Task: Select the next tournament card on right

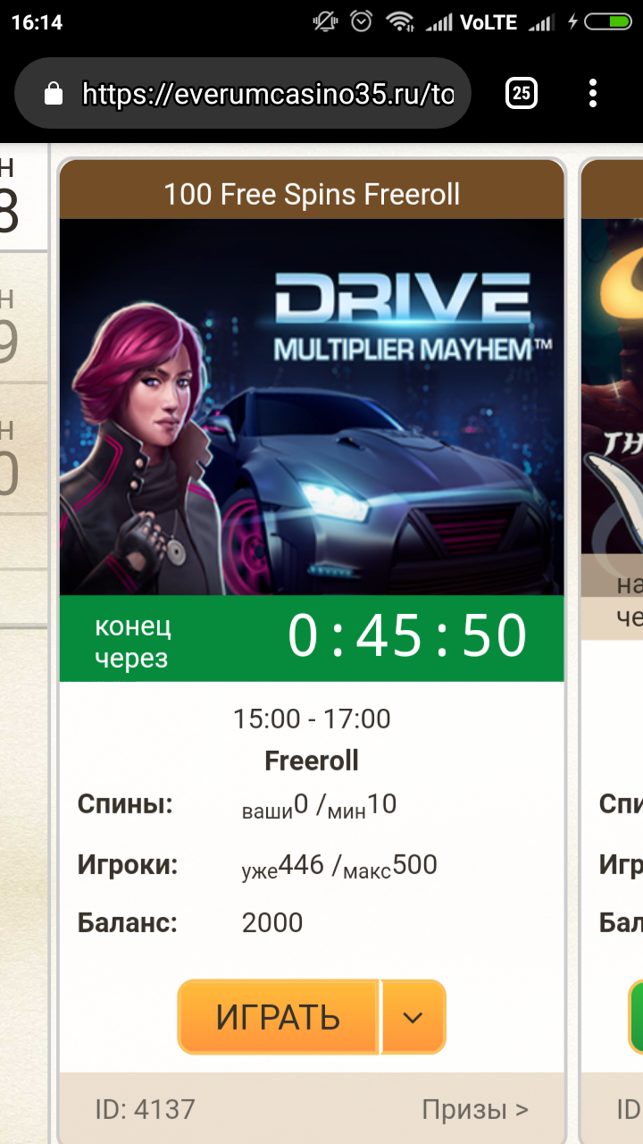Action: [612, 652]
